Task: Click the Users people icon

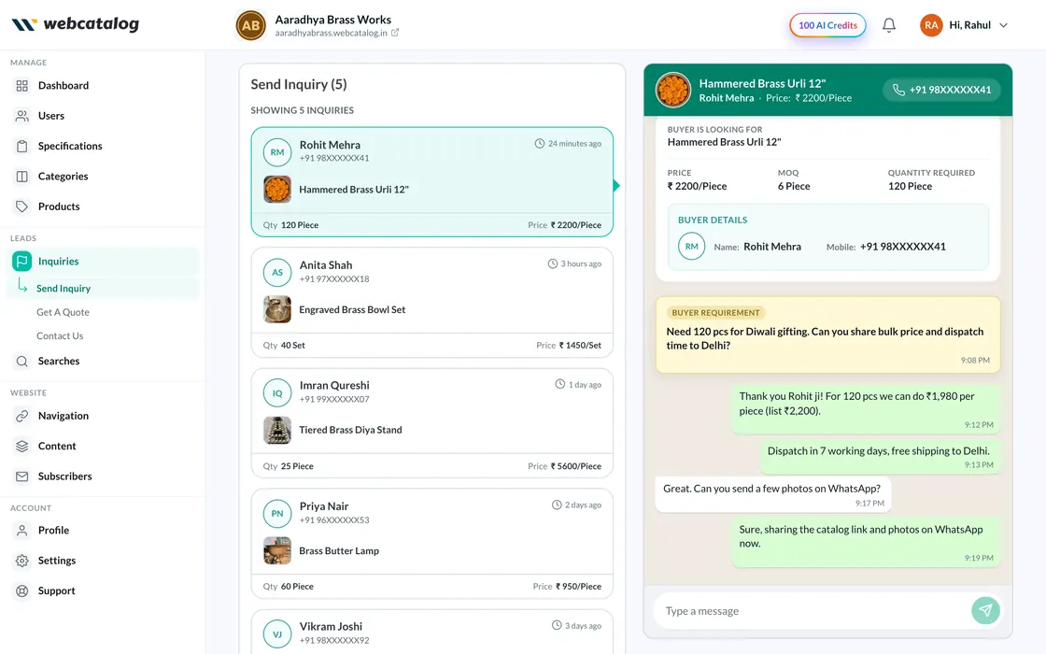Action: point(22,116)
